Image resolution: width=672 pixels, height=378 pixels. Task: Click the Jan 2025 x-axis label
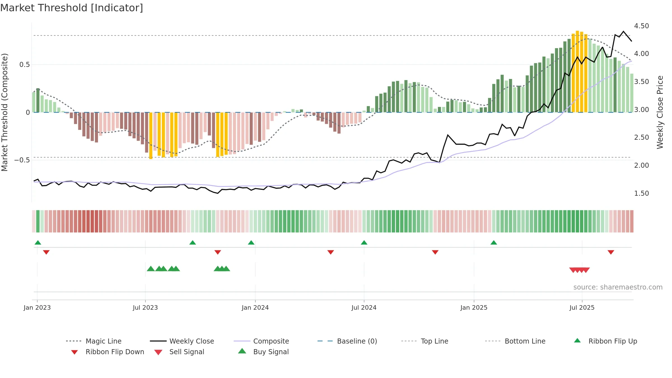click(x=474, y=308)
